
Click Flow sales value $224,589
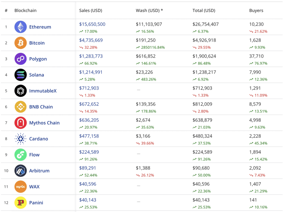89,152
